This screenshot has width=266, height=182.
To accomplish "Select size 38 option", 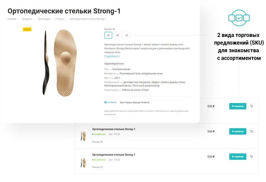I will click(108, 35).
